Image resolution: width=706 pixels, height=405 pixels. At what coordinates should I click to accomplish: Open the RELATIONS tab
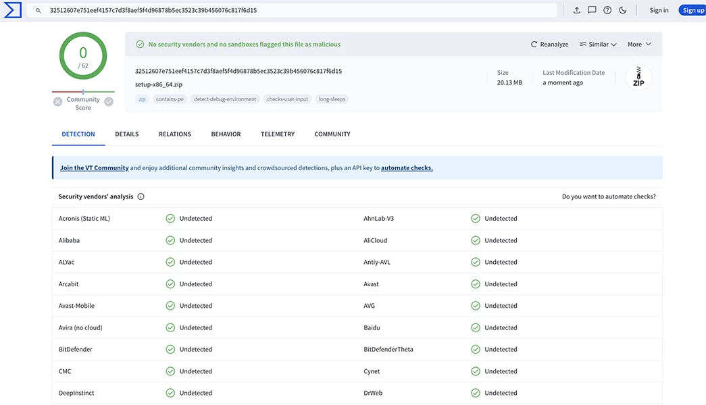[175, 134]
